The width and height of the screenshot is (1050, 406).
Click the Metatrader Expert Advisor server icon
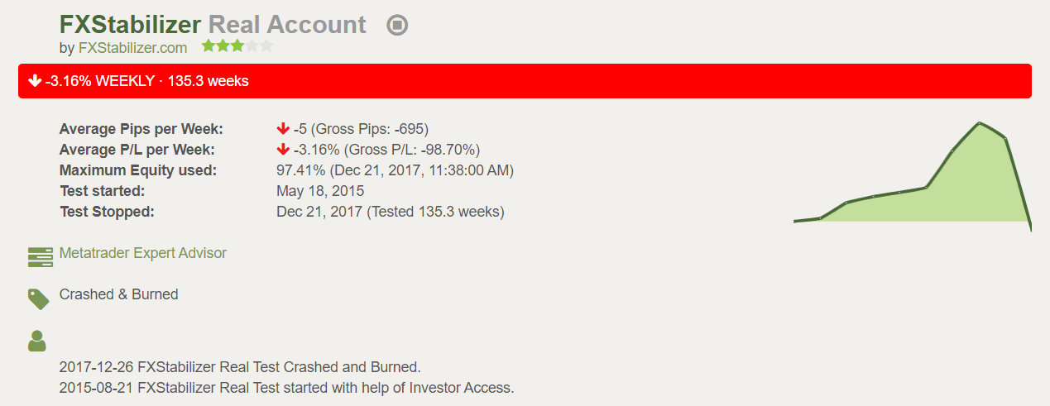coord(40,257)
